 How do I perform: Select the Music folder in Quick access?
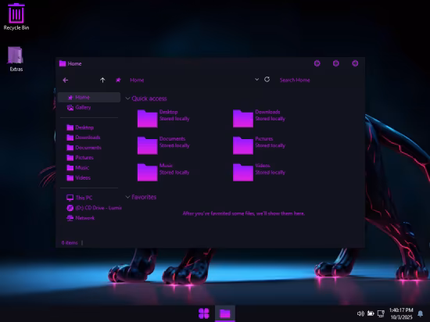tap(163, 172)
